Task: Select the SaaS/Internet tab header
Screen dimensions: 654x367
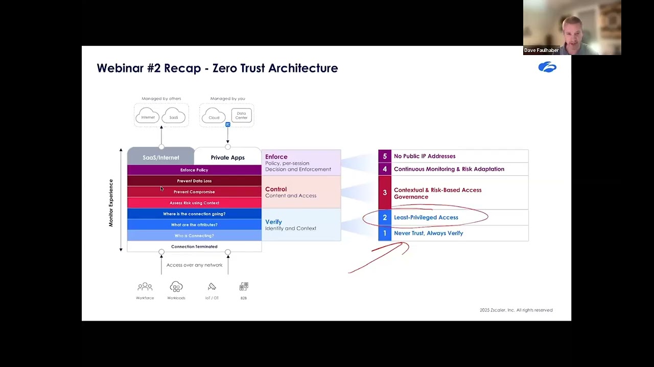Action: 161,157
